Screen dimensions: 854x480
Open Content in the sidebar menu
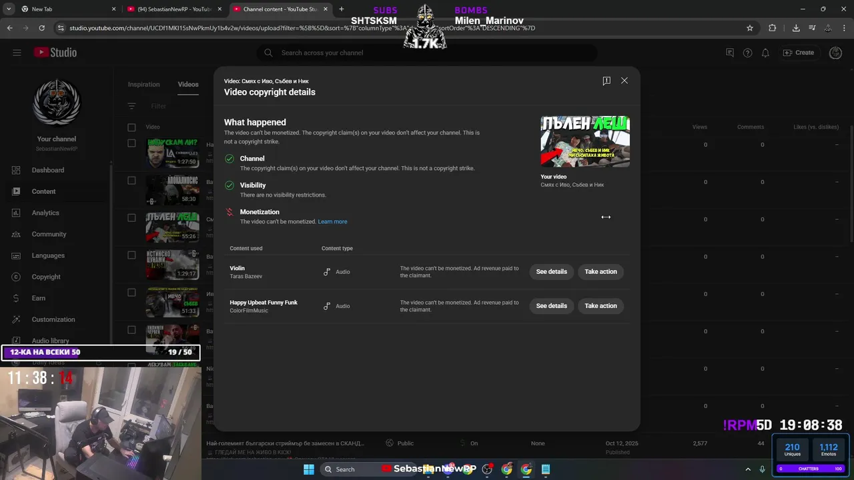57,191
